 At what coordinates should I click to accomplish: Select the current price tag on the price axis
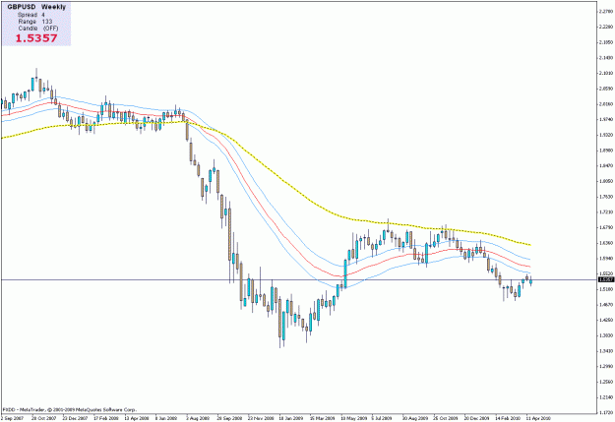pyautogui.click(x=606, y=279)
